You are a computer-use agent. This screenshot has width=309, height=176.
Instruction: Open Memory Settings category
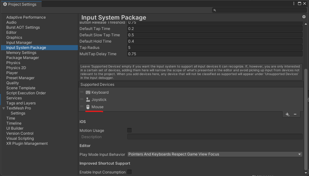pos(21,53)
